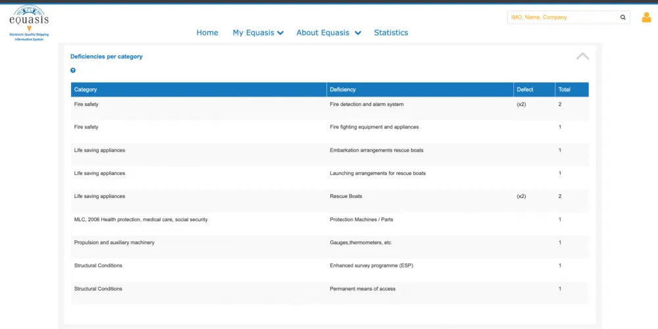Screen dimensions: 658x329
Task: Click the Equasis logo
Action: [x=29, y=23]
